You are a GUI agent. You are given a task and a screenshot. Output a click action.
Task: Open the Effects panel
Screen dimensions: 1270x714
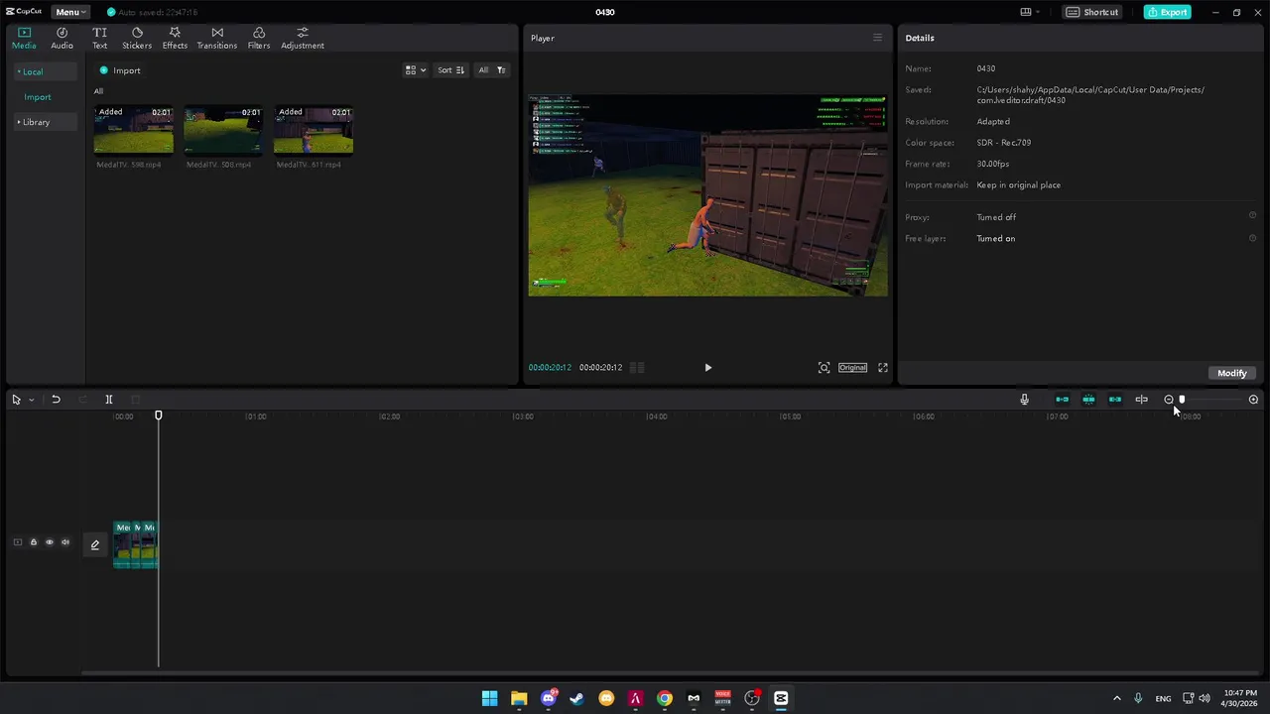(x=175, y=38)
